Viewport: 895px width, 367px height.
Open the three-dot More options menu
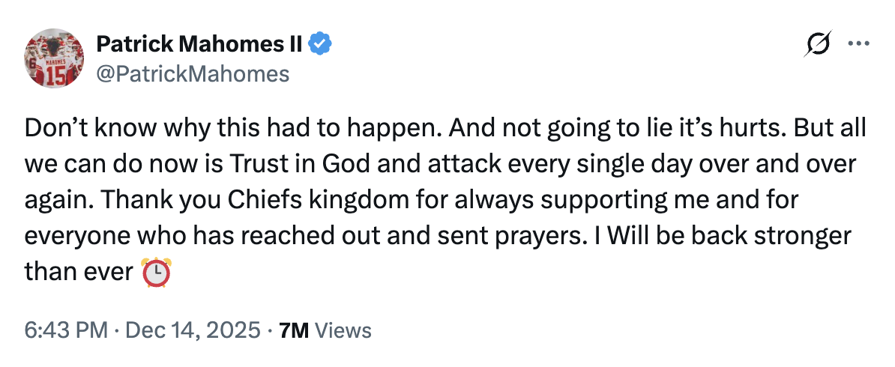click(858, 43)
